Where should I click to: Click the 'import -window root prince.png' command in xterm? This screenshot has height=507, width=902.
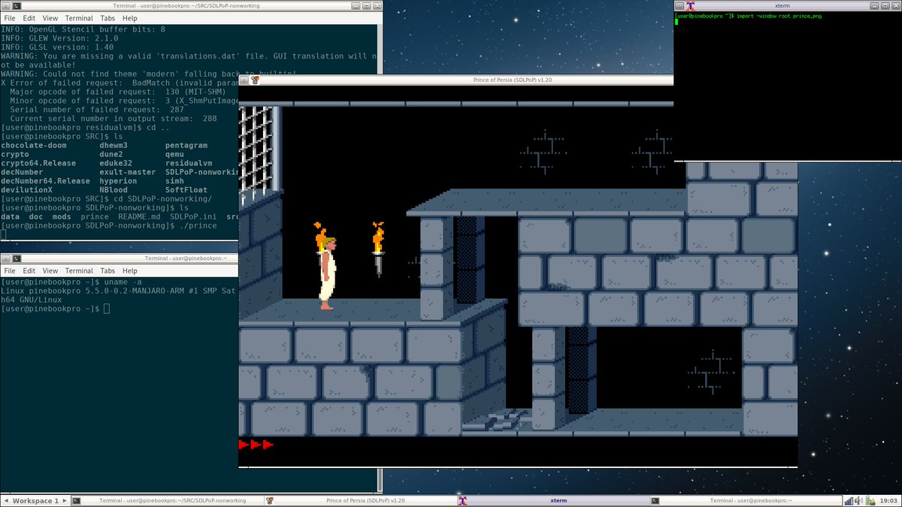coord(779,16)
